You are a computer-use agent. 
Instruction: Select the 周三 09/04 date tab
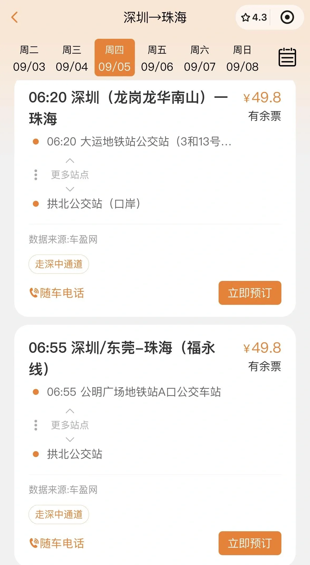[x=72, y=58]
